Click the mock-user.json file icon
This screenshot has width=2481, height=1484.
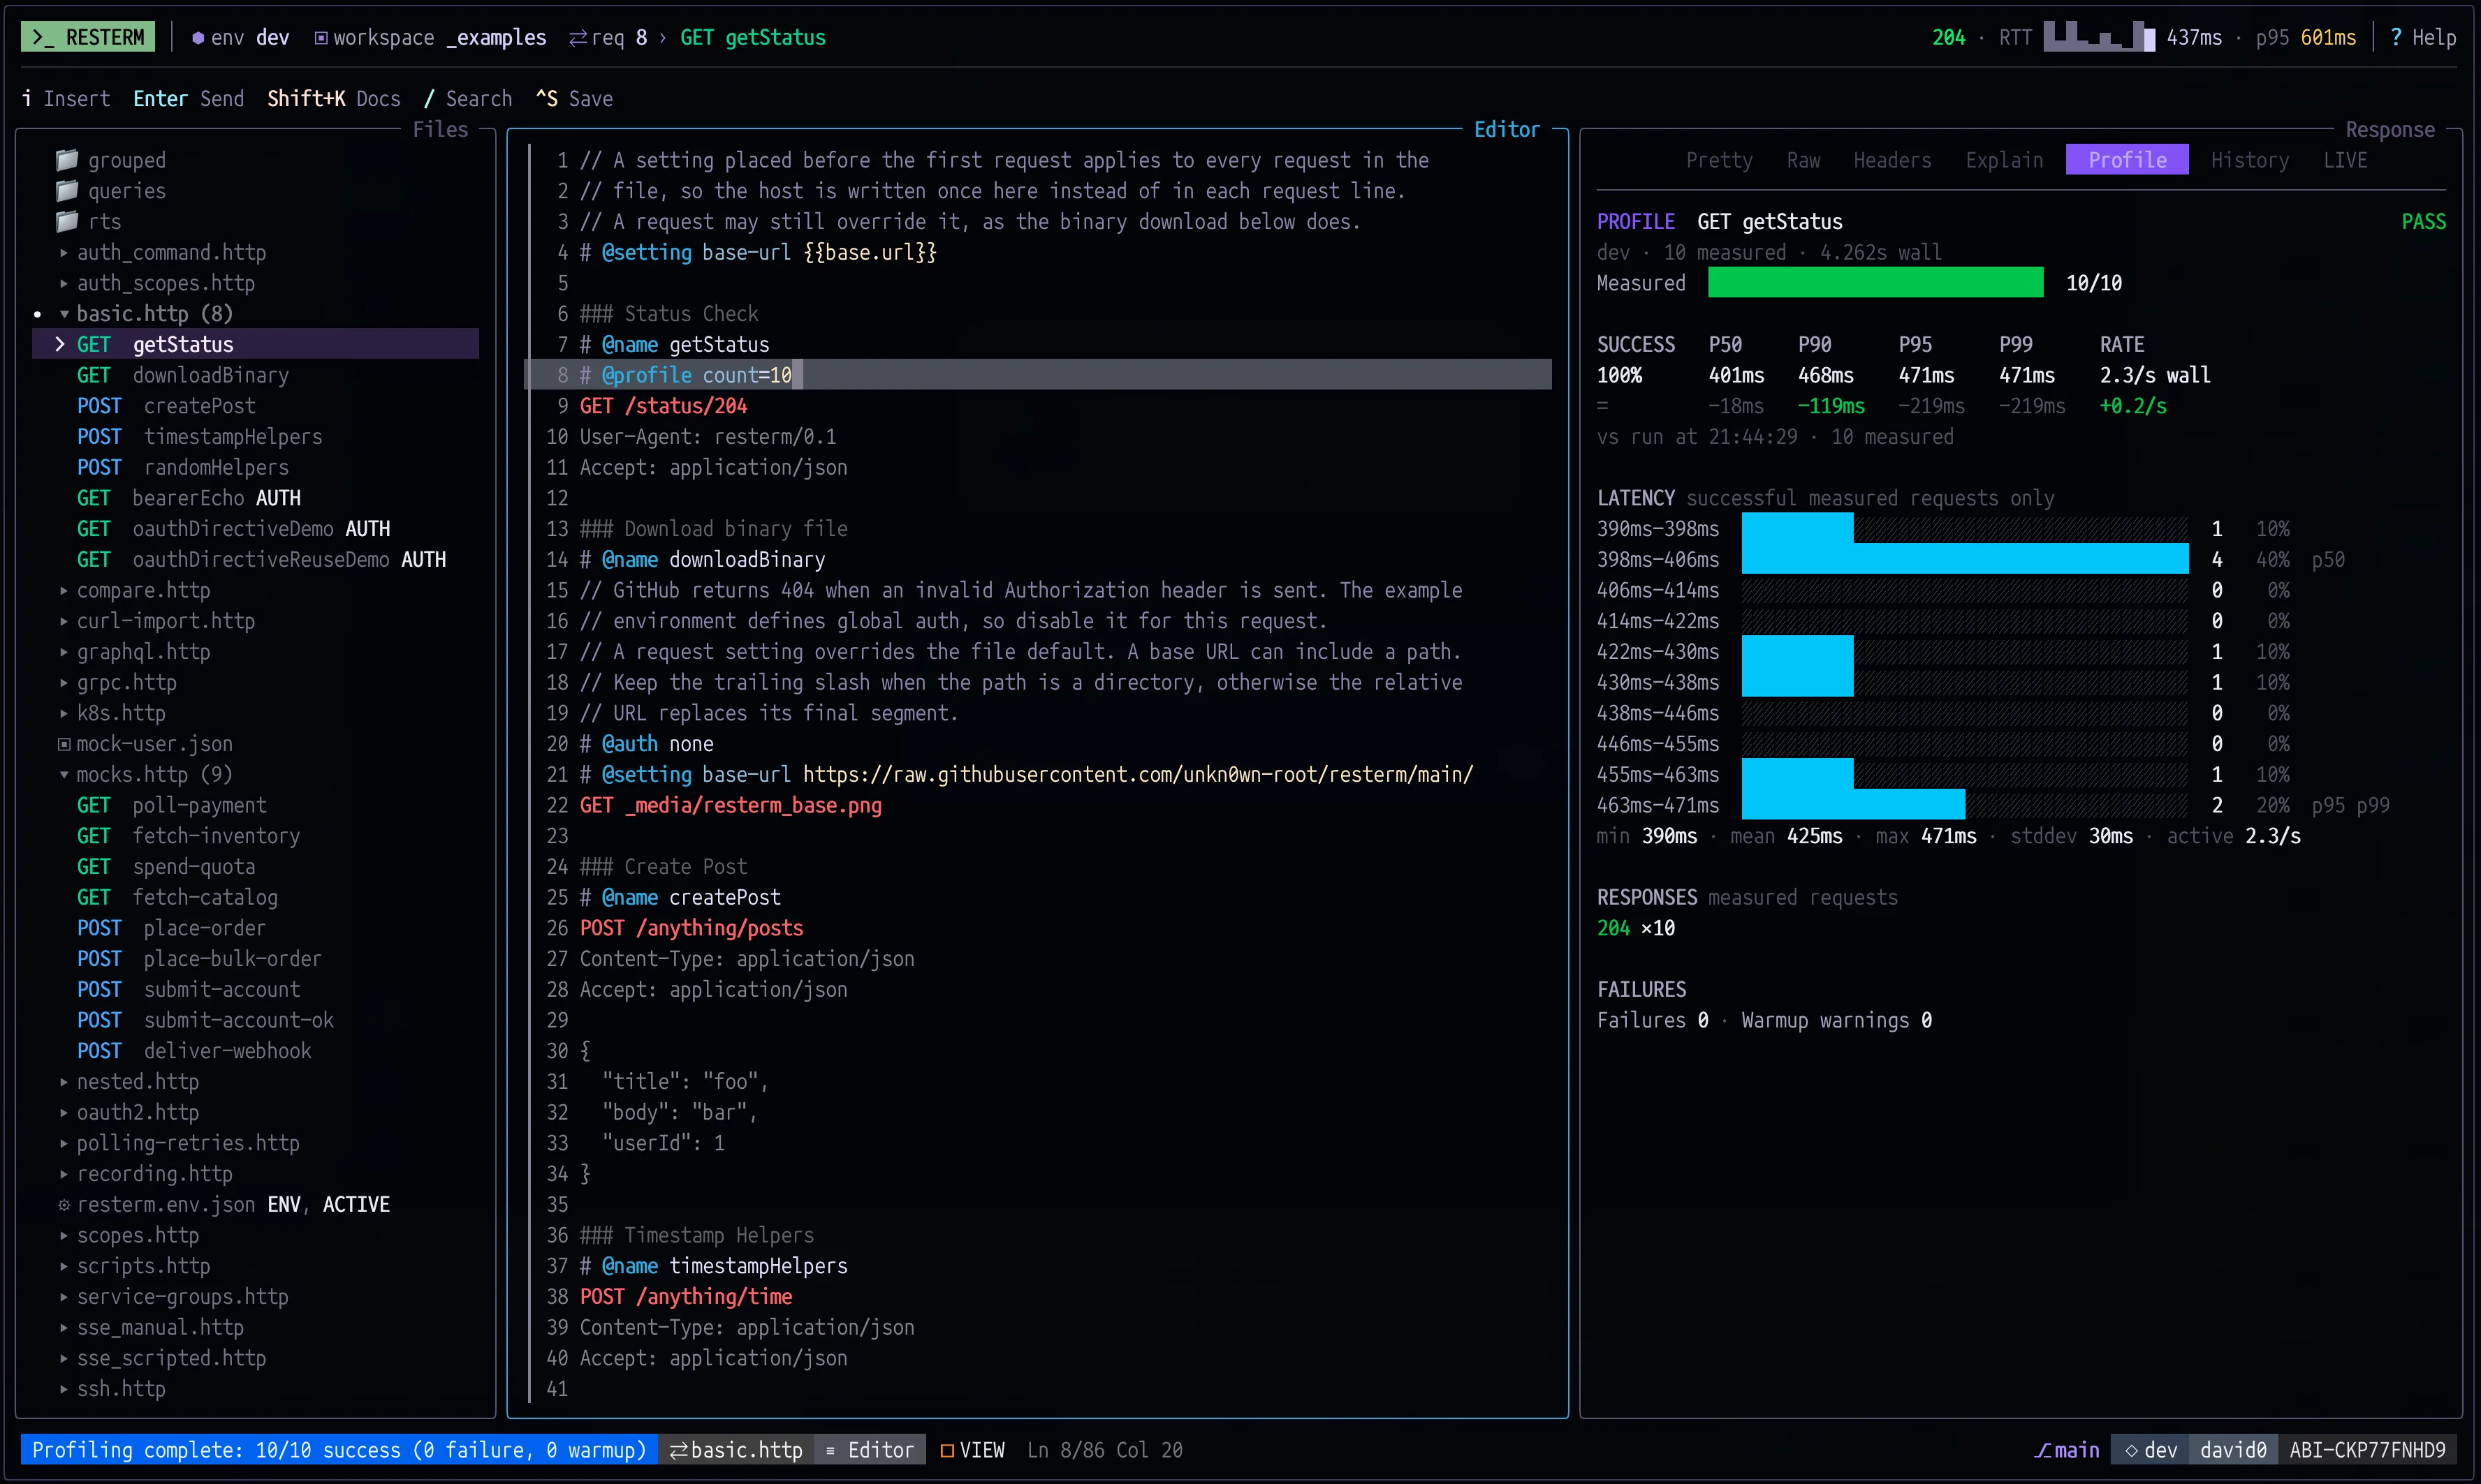pyautogui.click(x=64, y=744)
